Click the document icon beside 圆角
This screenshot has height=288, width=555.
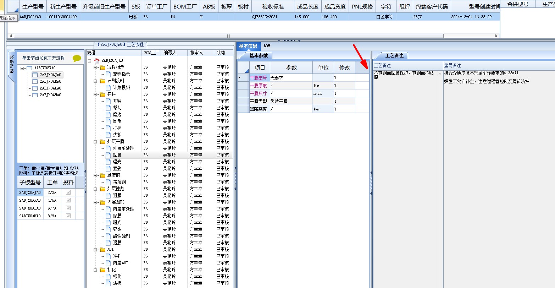tap(108, 121)
